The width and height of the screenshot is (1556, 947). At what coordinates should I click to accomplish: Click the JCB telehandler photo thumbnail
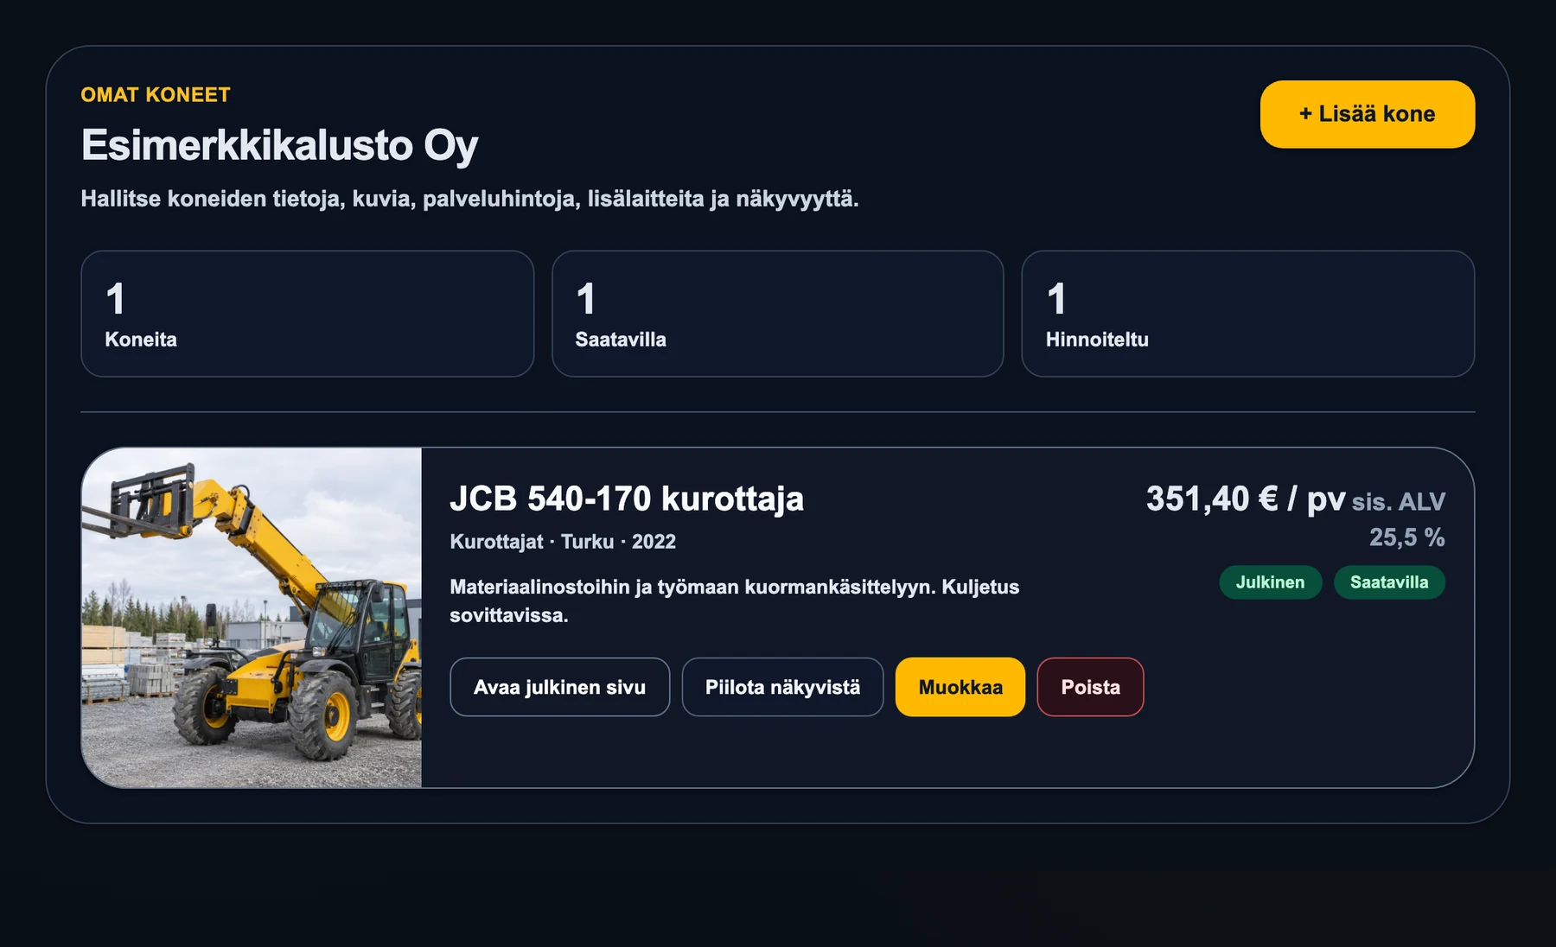[252, 617]
